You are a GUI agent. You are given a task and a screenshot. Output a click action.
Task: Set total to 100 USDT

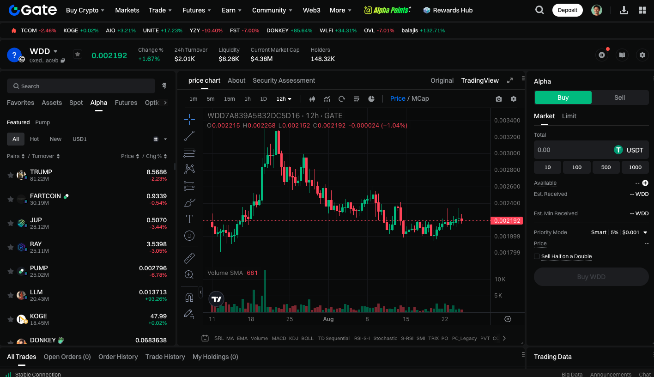pyautogui.click(x=577, y=167)
